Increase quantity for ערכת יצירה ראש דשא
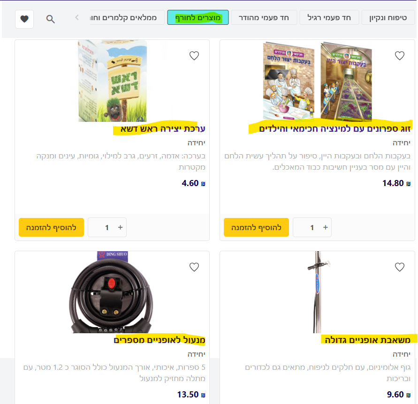 coord(120,228)
